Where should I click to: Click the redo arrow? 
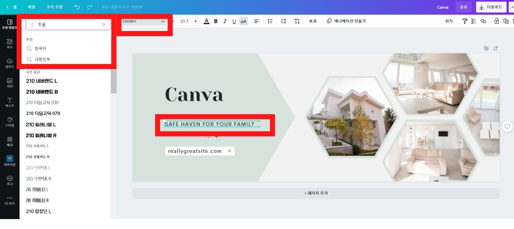coord(90,7)
